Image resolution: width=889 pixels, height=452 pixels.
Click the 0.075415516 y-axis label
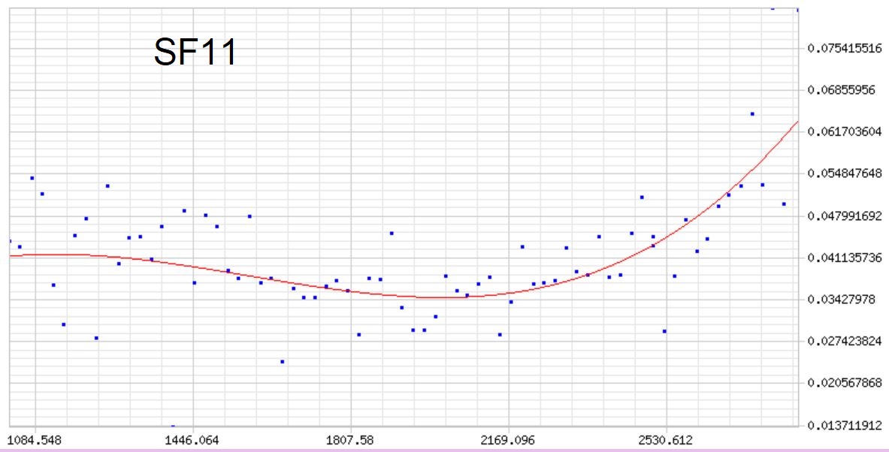point(844,48)
